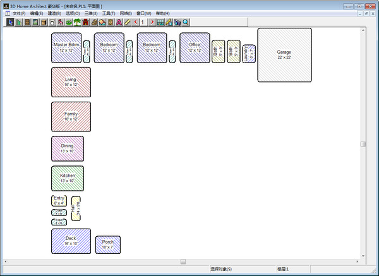This screenshot has height=276, width=379.
Task: Select the fireplace tool icon
Action: [85, 22]
